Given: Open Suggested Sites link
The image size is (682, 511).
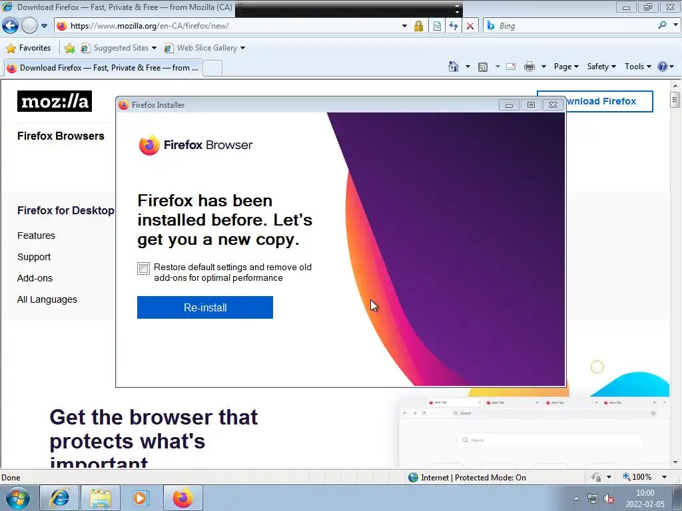Looking at the screenshot, I should pos(119,48).
